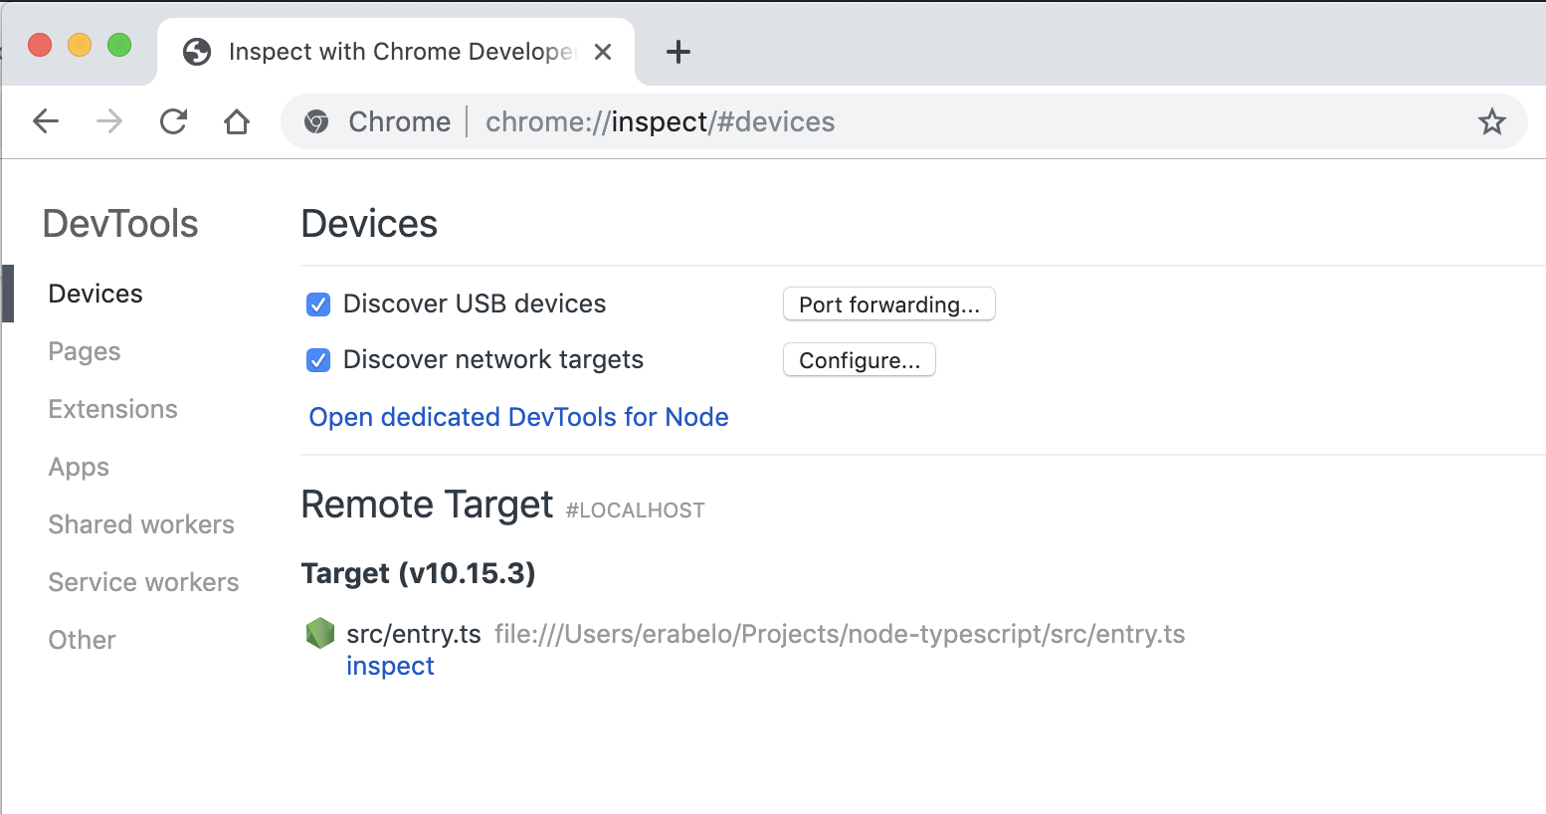Viewport: 1546px width, 814px height.
Task: Click the file:///Users/erabelo path text
Action: (840, 634)
